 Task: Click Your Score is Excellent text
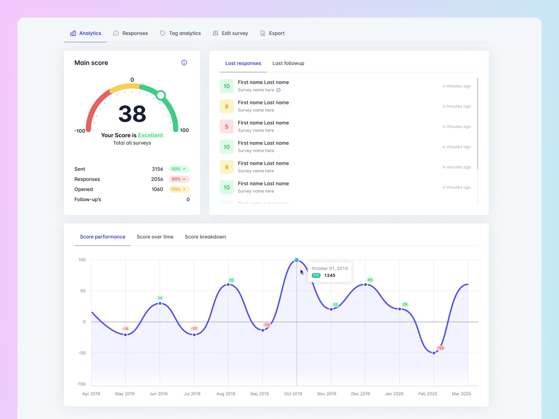[x=132, y=135]
